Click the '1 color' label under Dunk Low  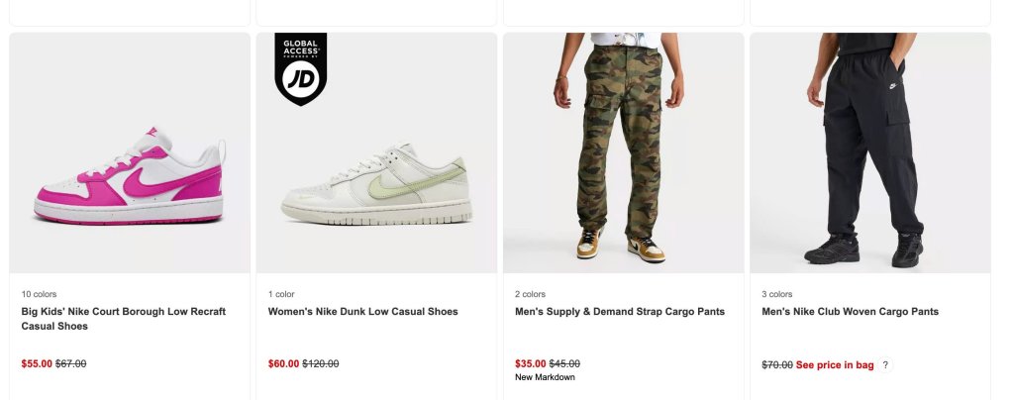pyautogui.click(x=281, y=294)
